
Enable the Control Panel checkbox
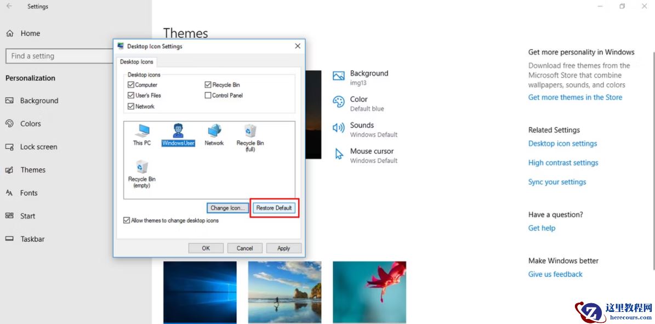(x=208, y=95)
